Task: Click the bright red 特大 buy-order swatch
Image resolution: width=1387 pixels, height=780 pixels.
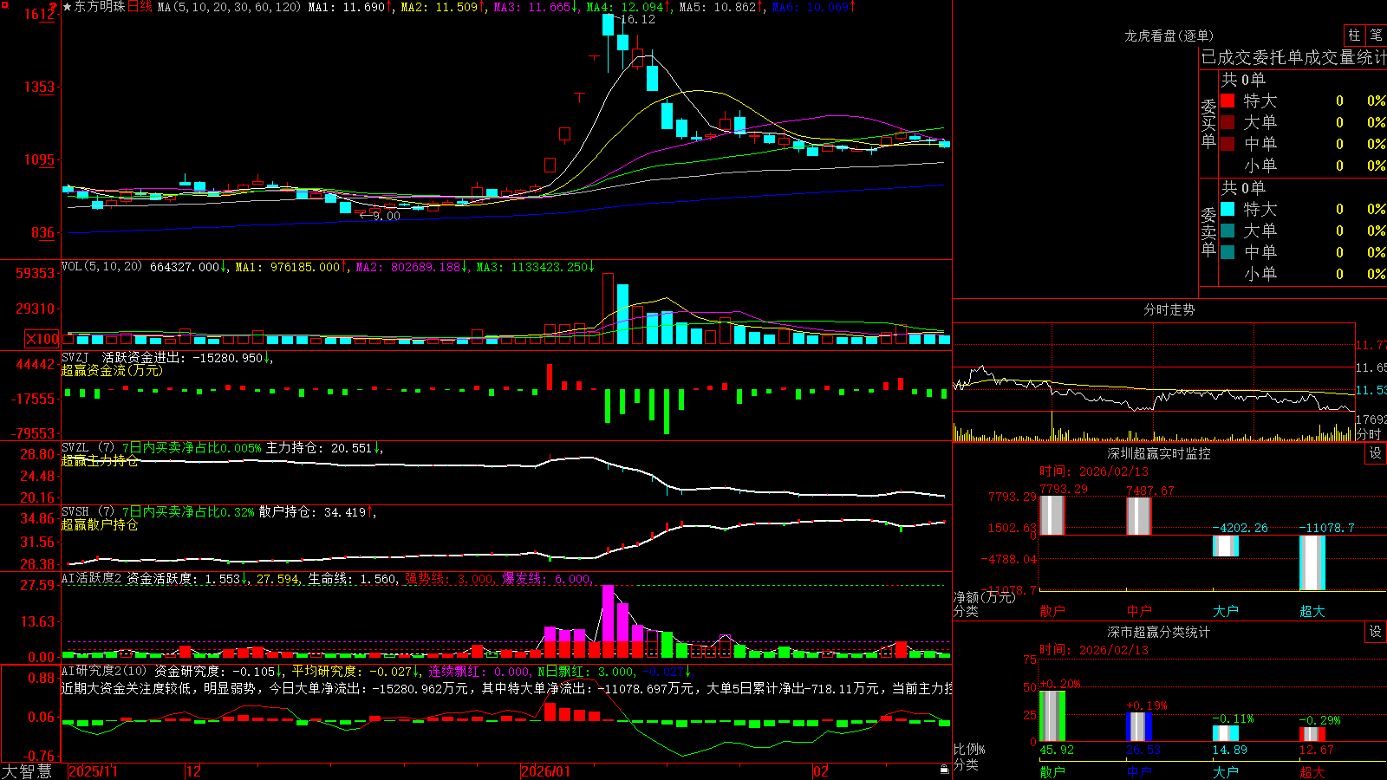Action: tap(1227, 101)
